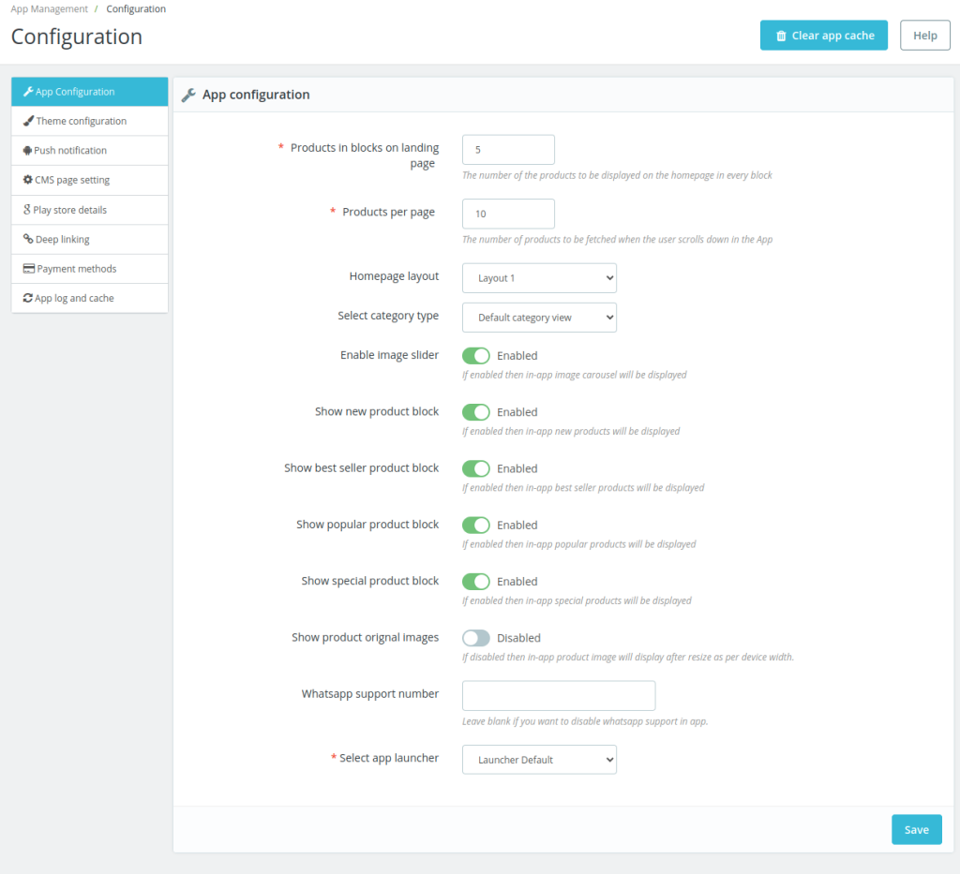Open Play store details tab
The height and width of the screenshot is (874, 960).
[89, 210]
